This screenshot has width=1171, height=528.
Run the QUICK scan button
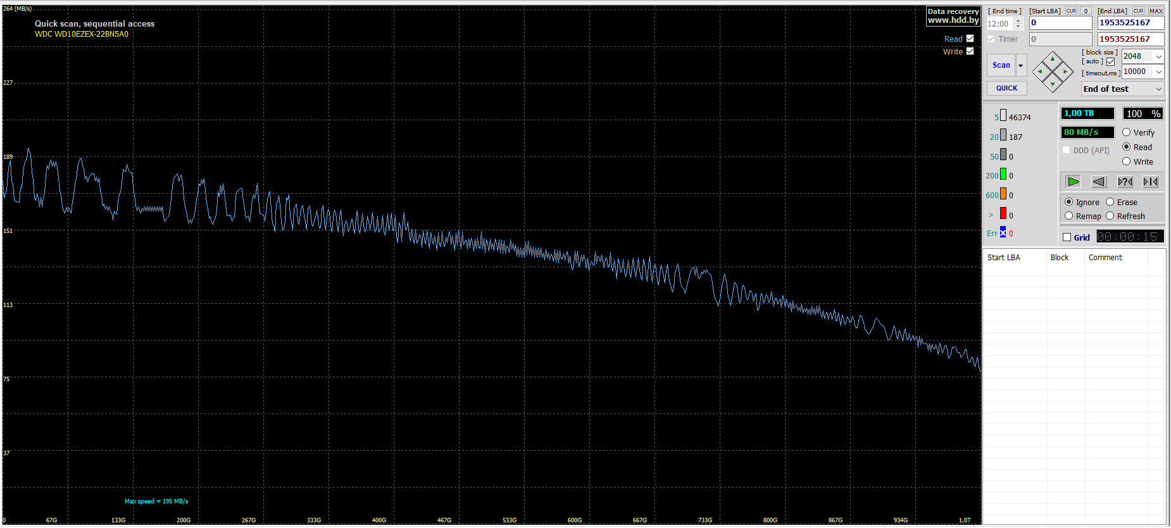(1007, 88)
